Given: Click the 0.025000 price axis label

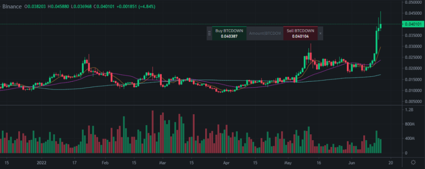Looking at the screenshot, I should tap(413, 58).
